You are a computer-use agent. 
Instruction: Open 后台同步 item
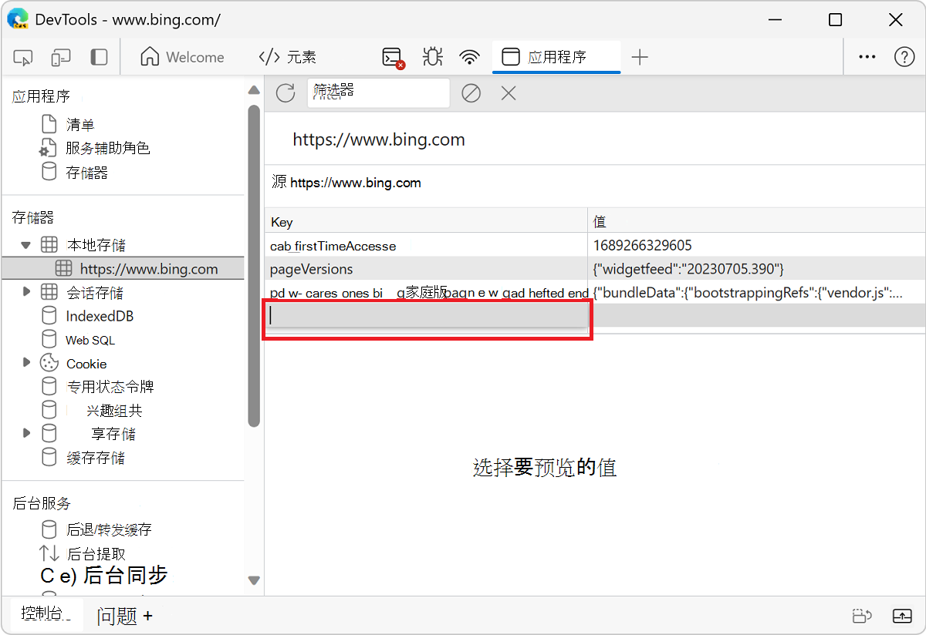click(x=124, y=575)
